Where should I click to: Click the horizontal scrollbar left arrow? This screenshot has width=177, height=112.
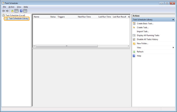tap(34, 46)
